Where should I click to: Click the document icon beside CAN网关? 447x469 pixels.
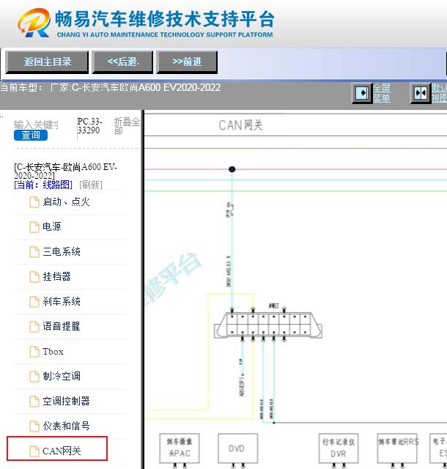[x=34, y=451]
